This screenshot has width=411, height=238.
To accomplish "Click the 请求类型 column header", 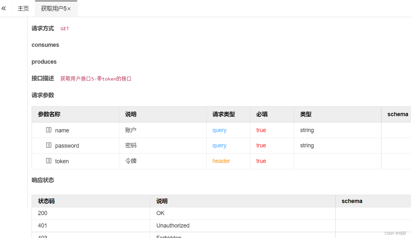I will coord(224,114).
